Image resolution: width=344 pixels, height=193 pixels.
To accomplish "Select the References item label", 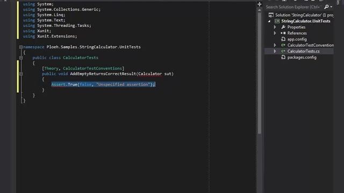I will tap(297, 33).
